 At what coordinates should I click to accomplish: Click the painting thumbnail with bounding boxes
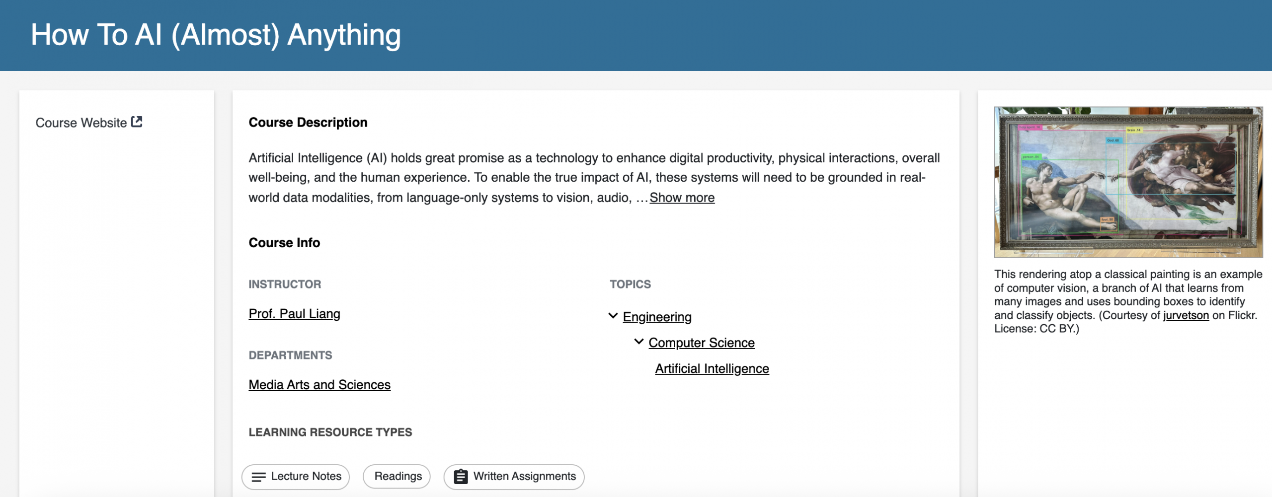pyautogui.click(x=1128, y=182)
